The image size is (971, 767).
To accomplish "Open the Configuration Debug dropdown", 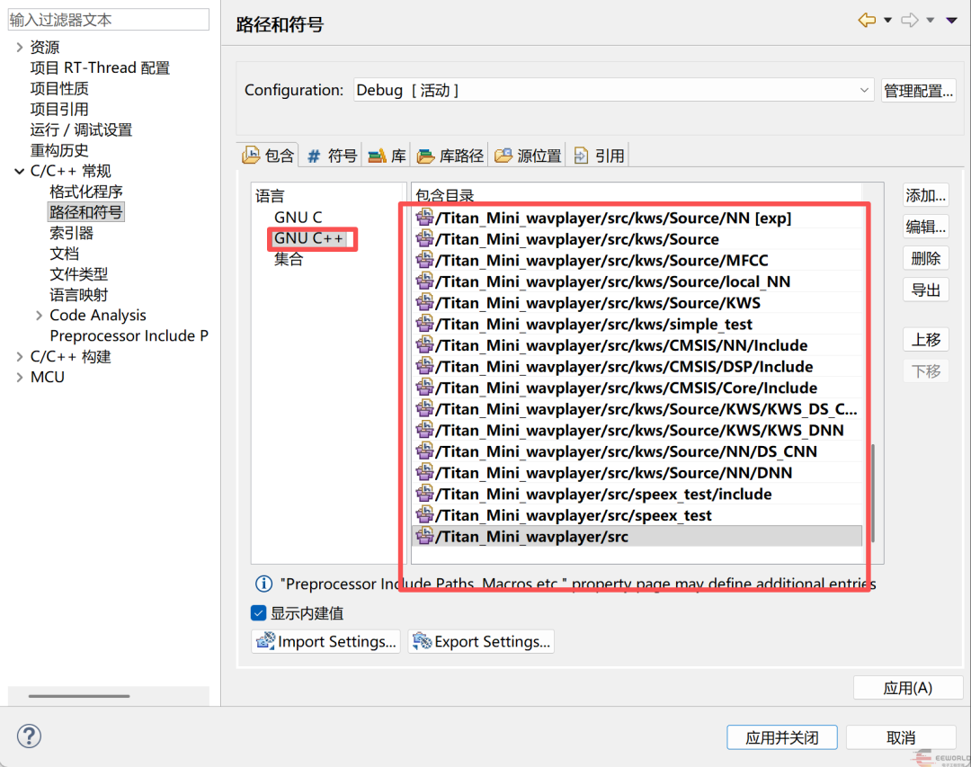I will pyautogui.click(x=613, y=91).
